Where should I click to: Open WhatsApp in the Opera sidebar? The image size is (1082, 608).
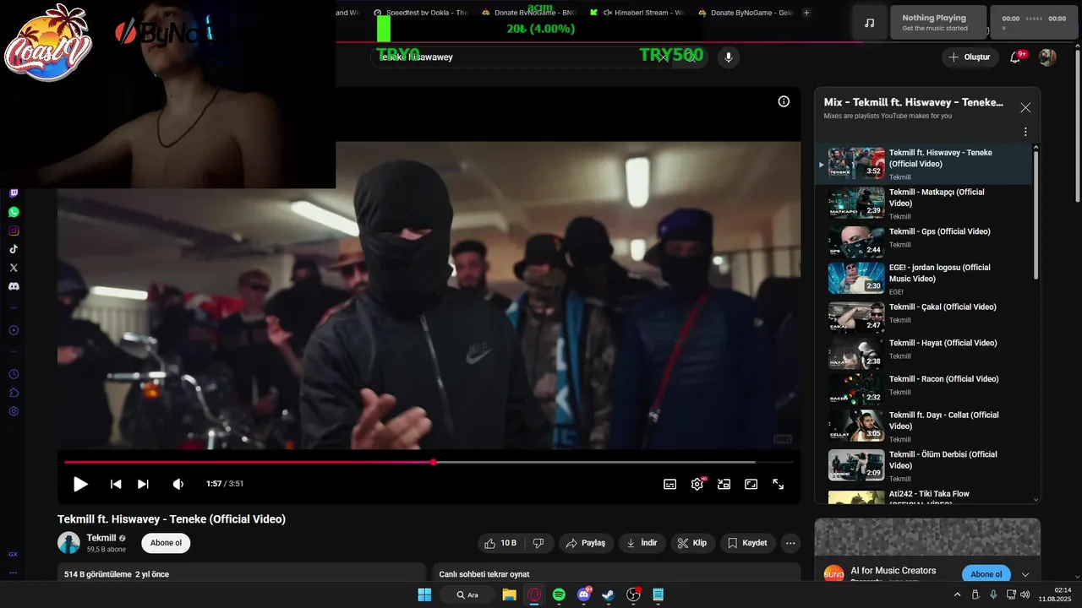pos(14,212)
